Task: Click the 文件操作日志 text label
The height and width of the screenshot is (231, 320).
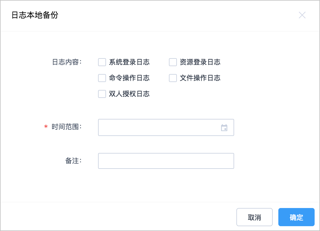Action: coord(200,78)
